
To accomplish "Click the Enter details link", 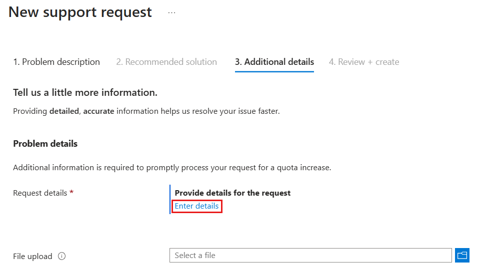I will [196, 206].
